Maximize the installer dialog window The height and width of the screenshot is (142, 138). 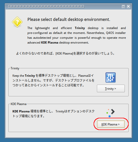click(x=123, y=7)
